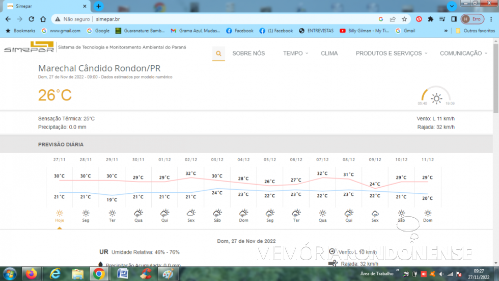This screenshot has height=281, width=499.
Task: Open the Guaranature bookmark link
Action: (140, 31)
